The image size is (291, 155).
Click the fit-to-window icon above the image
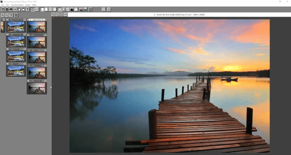point(61,14)
